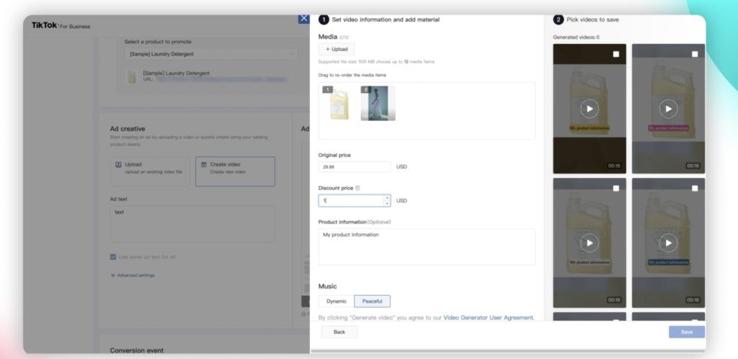Select Dynamic music option
Image resolution: width=738 pixels, height=359 pixels.
tap(336, 301)
